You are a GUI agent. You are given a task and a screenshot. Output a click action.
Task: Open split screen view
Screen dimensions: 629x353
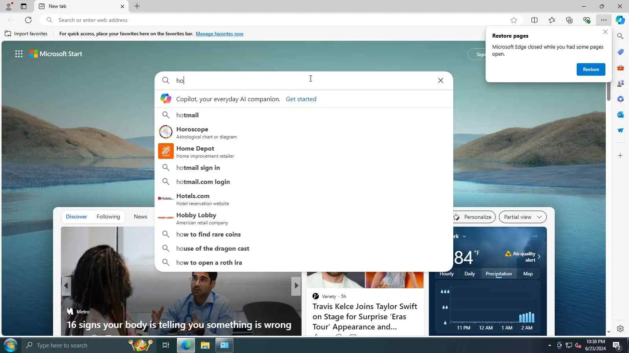coord(534,20)
